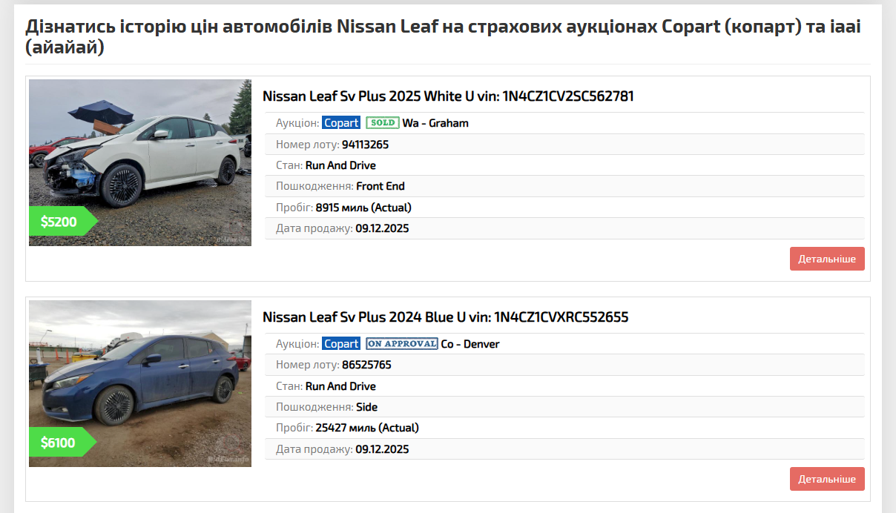The width and height of the screenshot is (896, 513).
Task: Click the Copart badge on the blue Leaf listing
Action: [x=341, y=344]
